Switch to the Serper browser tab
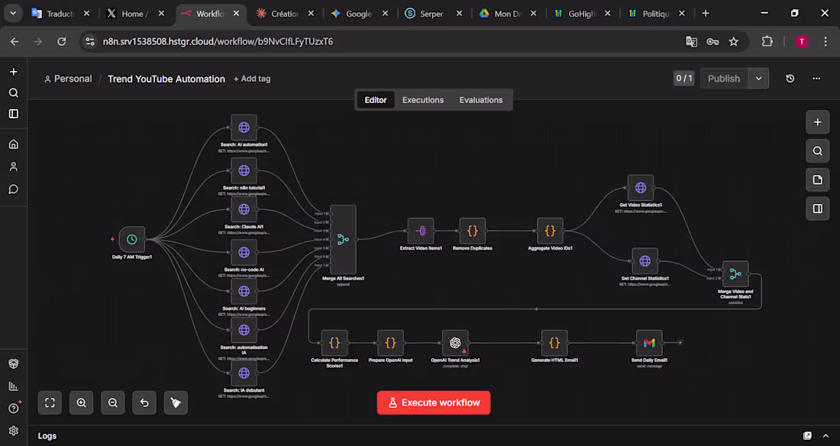 [x=431, y=14]
